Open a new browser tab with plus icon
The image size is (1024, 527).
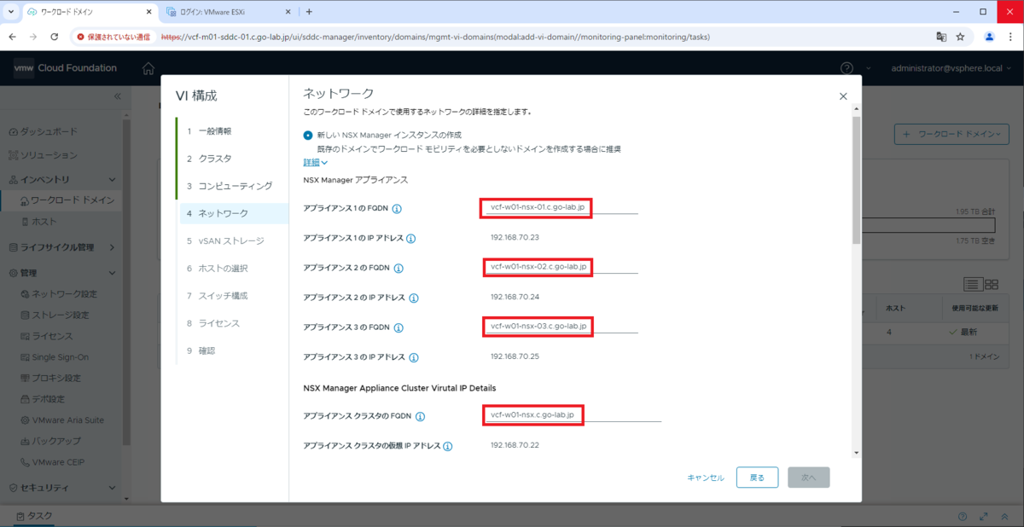(309, 12)
